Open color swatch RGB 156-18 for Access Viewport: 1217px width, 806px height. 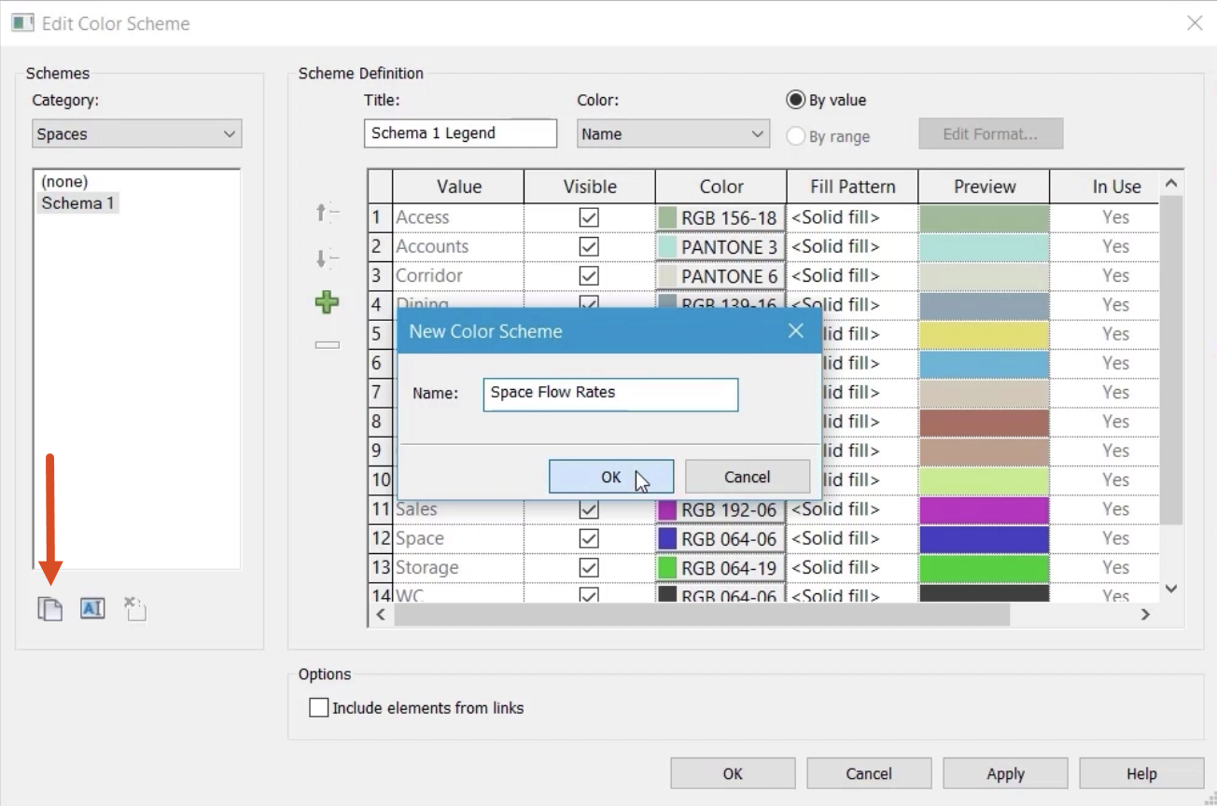click(x=720, y=217)
